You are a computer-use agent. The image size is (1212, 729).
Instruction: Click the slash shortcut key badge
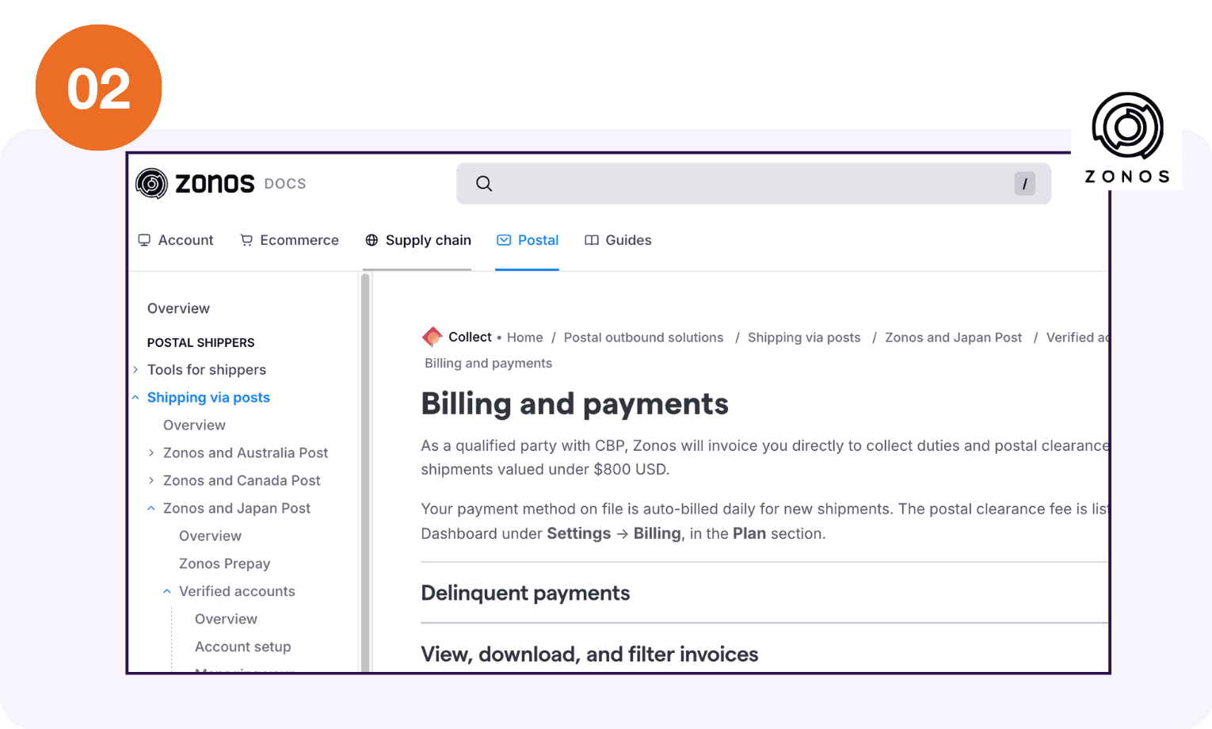point(1024,184)
